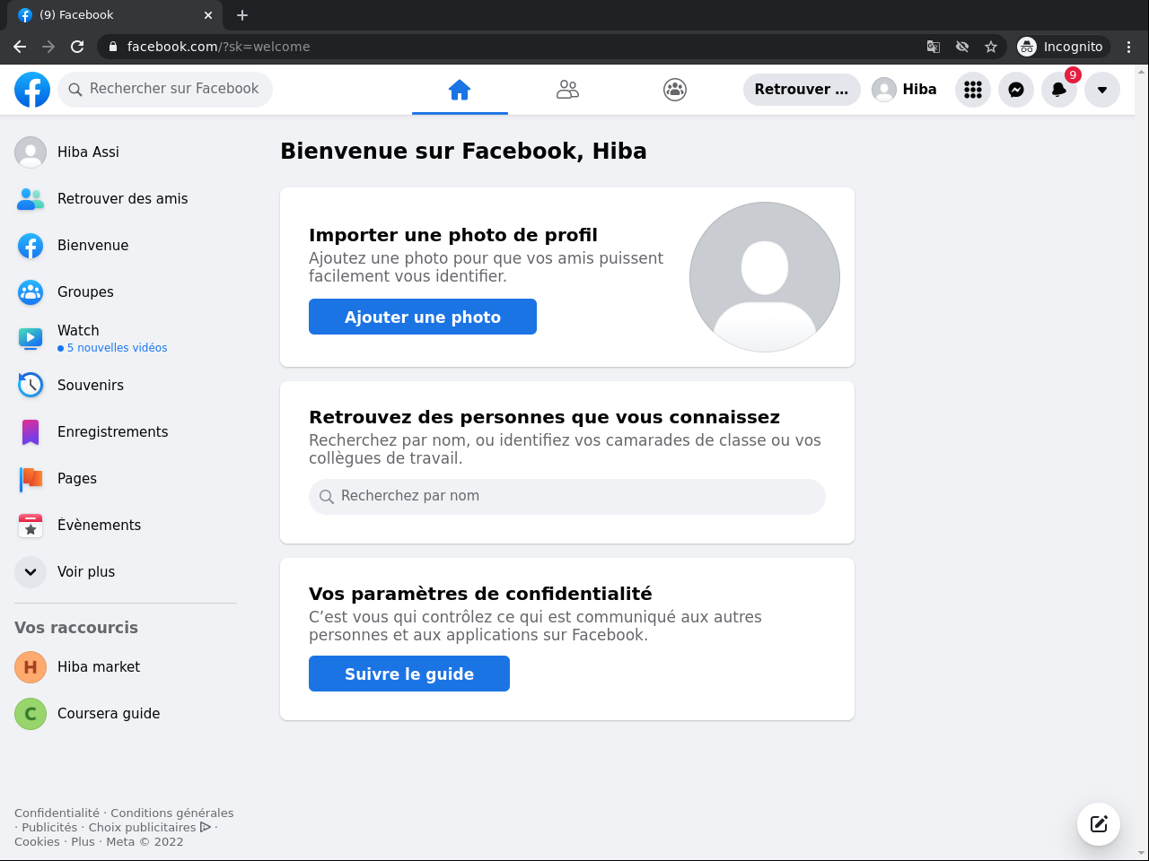The image size is (1149, 861).
Task: Open Enregistrements from the sidebar
Action: 126,432
